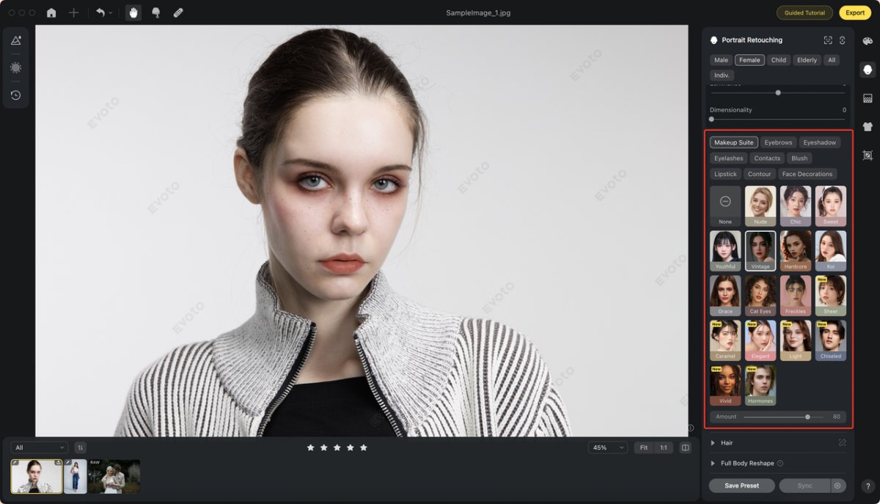880x504 pixels.
Task: Open the Portrait Retouching head icon in right sidebar
Action: coord(868,70)
